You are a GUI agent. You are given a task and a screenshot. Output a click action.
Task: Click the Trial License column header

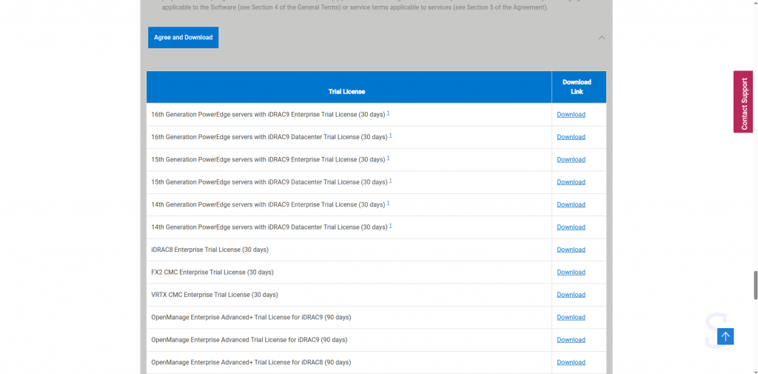coord(349,87)
